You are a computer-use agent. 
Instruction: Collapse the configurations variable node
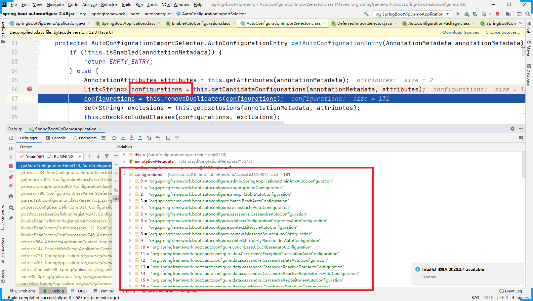[124, 174]
